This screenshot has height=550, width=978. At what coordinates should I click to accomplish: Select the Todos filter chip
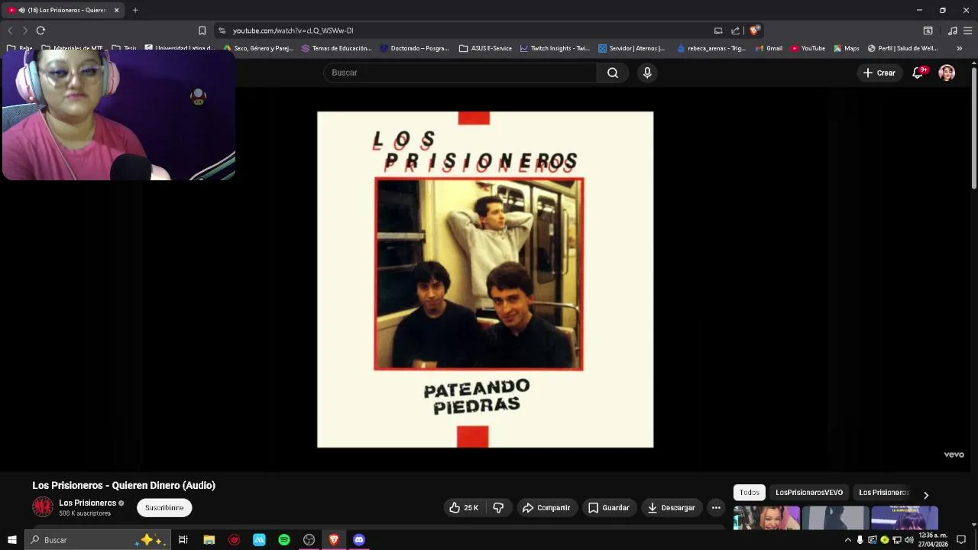[x=750, y=493]
